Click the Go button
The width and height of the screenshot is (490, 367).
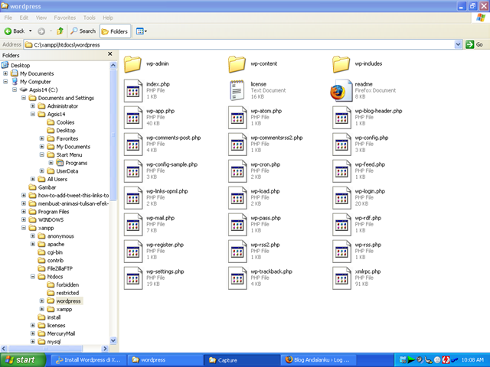coord(474,44)
